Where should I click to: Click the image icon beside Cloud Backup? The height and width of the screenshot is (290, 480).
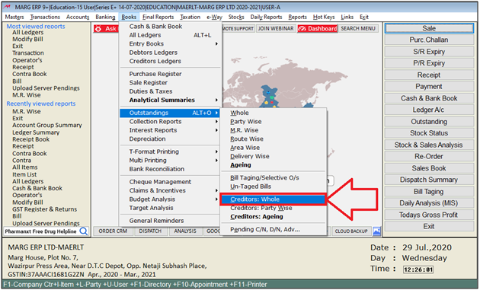(377, 231)
